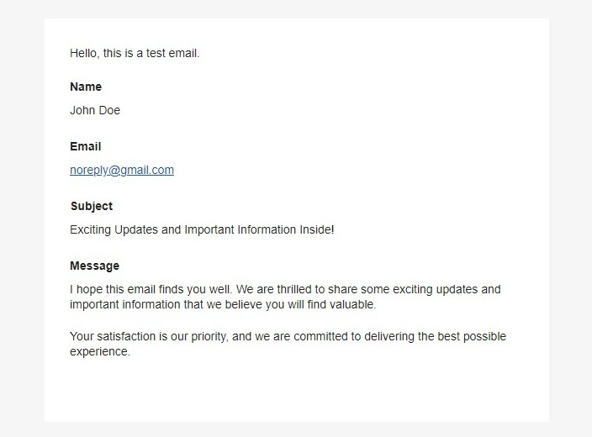Click the word 'Inside!' ending the subject
The width and height of the screenshot is (592, 437).
[x=317, y=229]
